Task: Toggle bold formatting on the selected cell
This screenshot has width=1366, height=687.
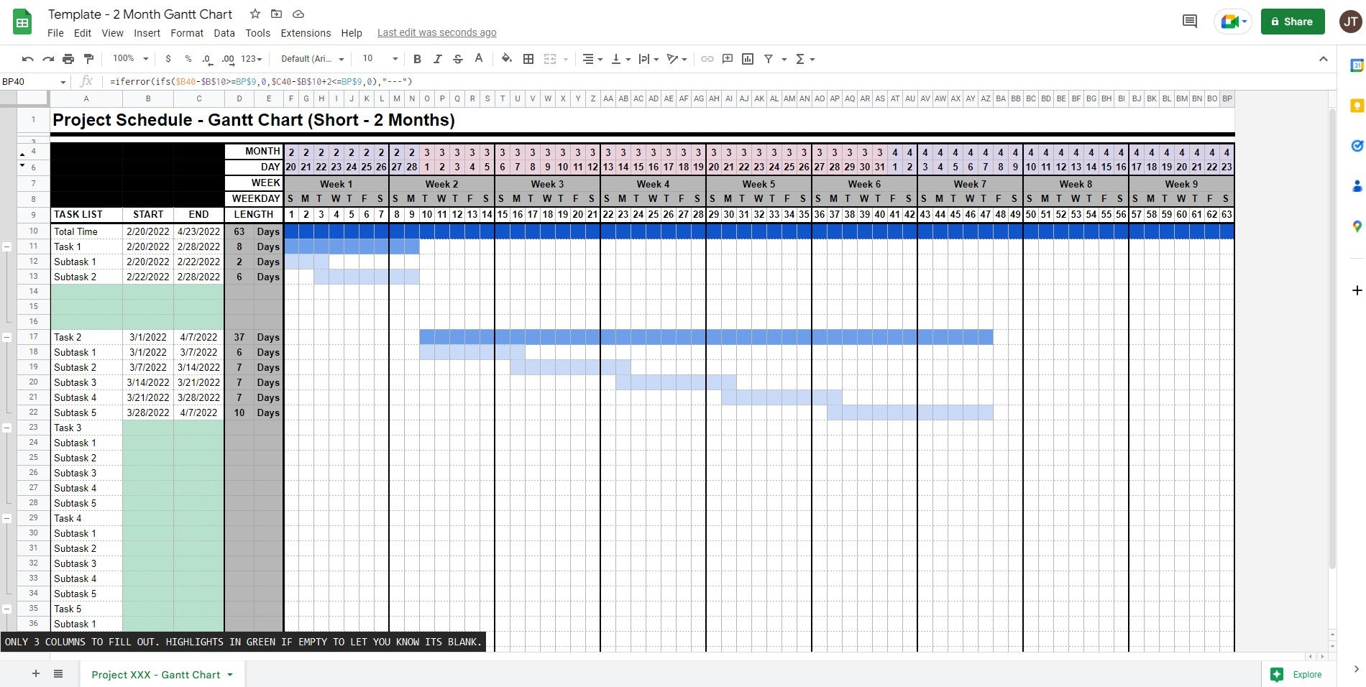Action: 417,59
